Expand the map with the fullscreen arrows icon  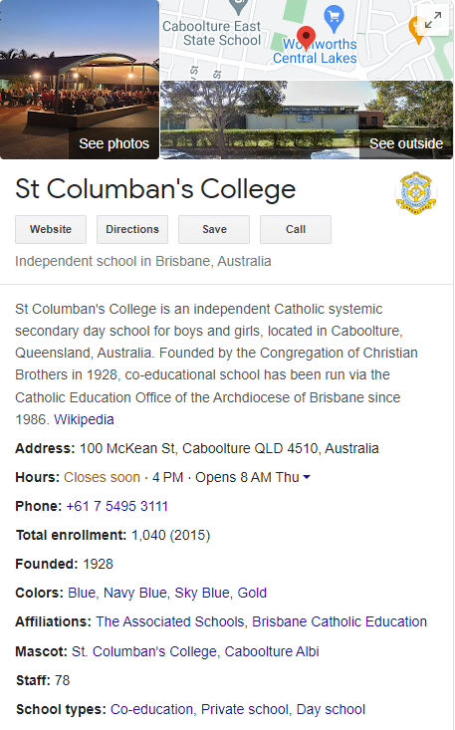433,20
